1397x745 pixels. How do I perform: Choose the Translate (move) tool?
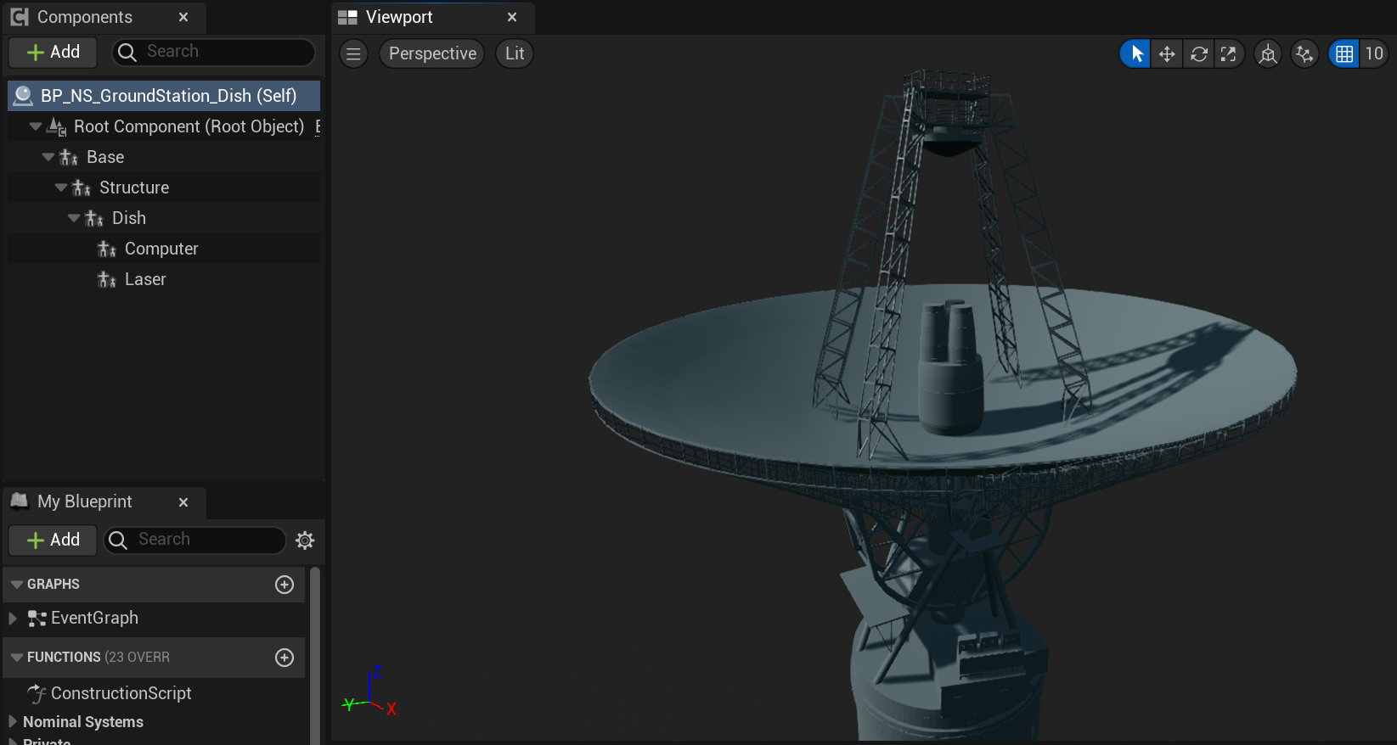1167,54
